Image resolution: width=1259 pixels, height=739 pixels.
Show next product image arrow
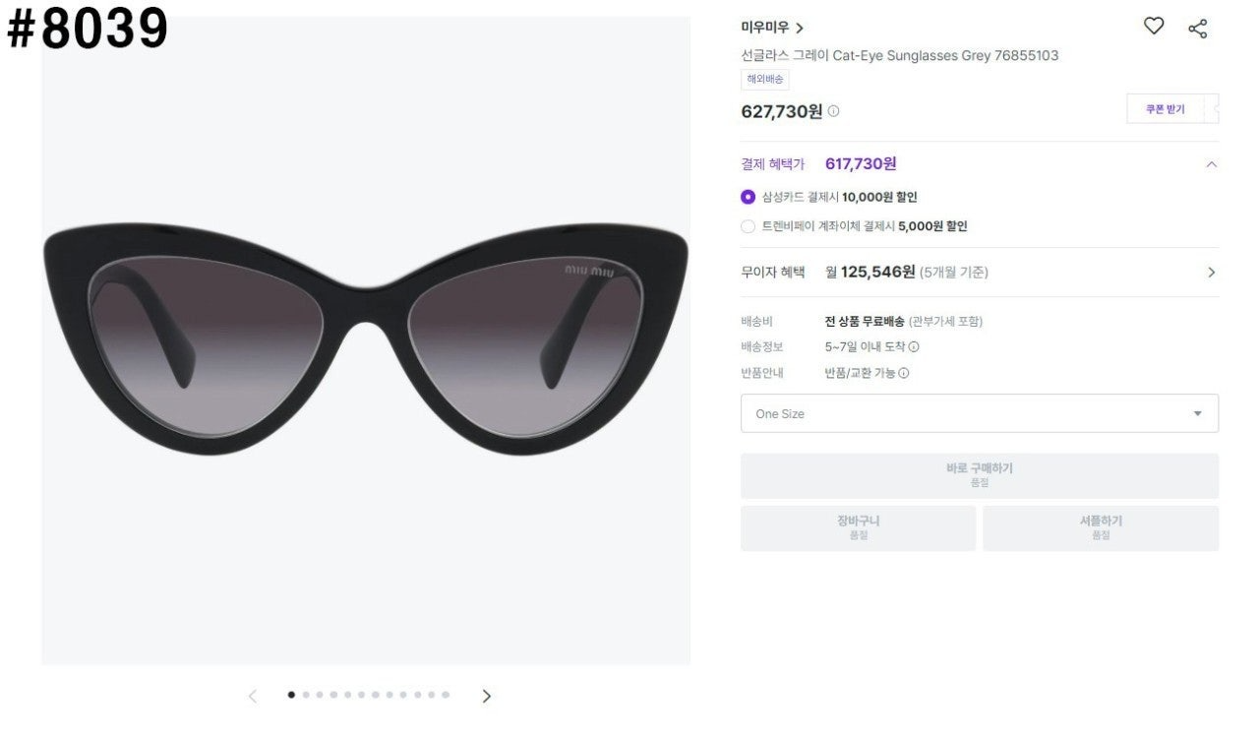click(x=486, y=696)
